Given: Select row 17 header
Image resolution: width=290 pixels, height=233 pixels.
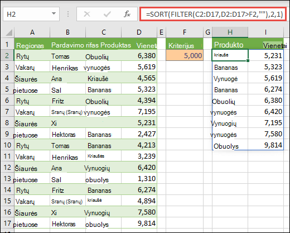Looking at the screenshot, I should click(x=7, y=223).
